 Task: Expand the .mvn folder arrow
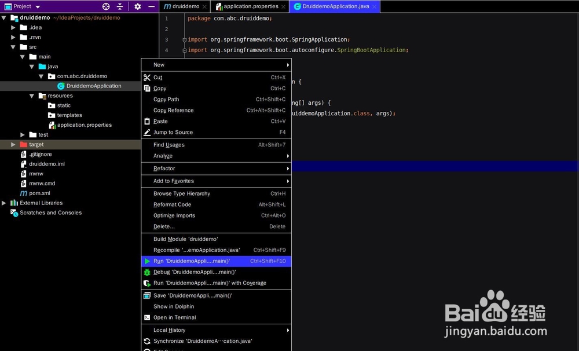pos(13,37)
